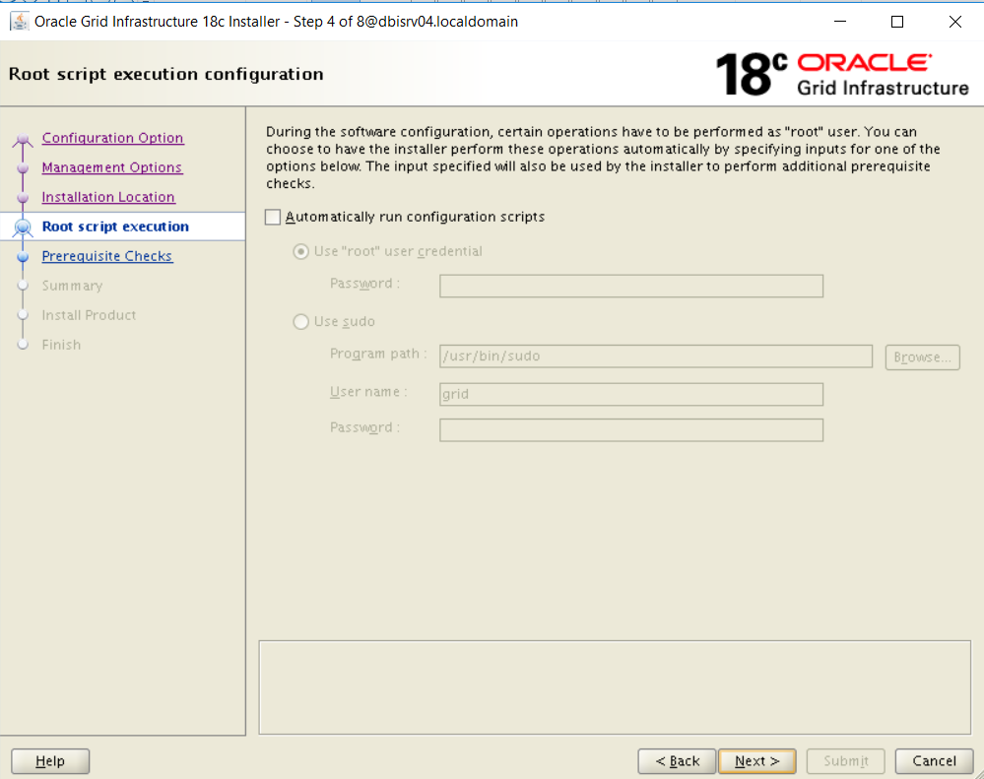Screen dimensions: 984x779
Task: Click the Prerequisite Checks step bullet
Action: (24, 256)
